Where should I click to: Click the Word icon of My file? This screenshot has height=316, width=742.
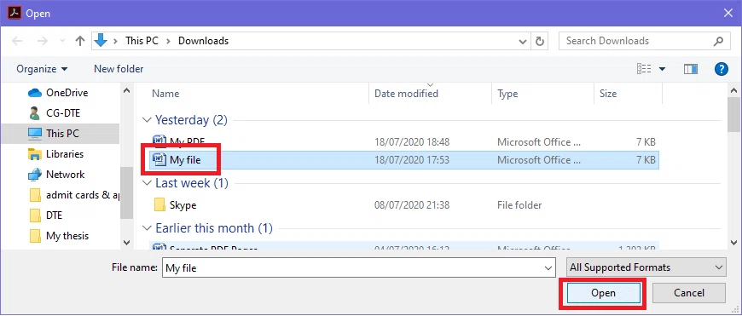pyautogui.click(x=159, y=159)
